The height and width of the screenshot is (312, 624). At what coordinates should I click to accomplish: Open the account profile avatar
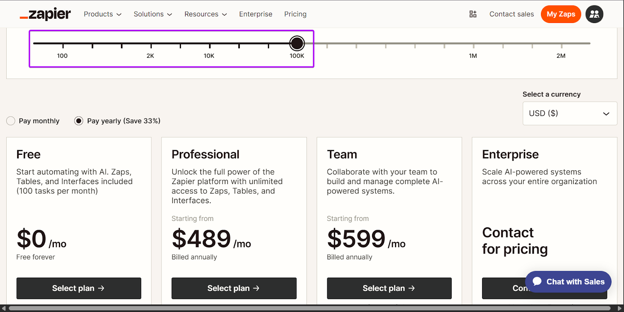point(594,14)
